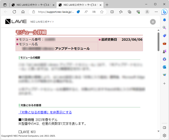Open Collections panel
This screenshot has width=169, height=140.
tap(129, 12)
